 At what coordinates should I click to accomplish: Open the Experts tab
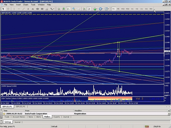click(57, 117)
